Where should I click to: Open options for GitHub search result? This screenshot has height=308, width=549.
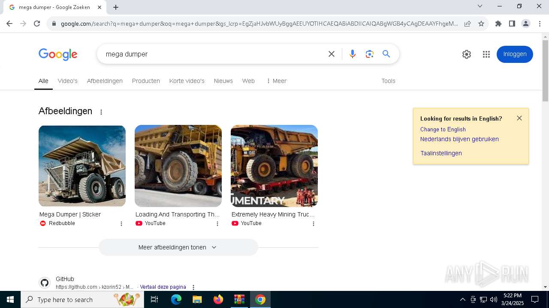pyautogui.click(x=193, y=287)
